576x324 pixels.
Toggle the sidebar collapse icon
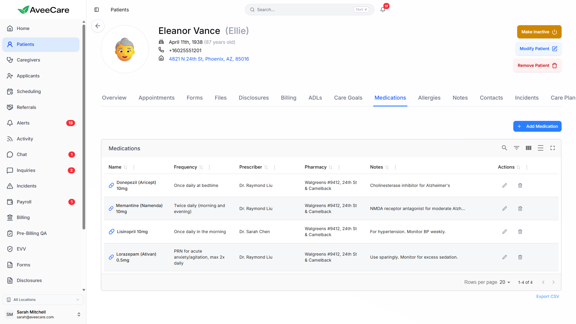pyautogui.click(x=97, y=10)
